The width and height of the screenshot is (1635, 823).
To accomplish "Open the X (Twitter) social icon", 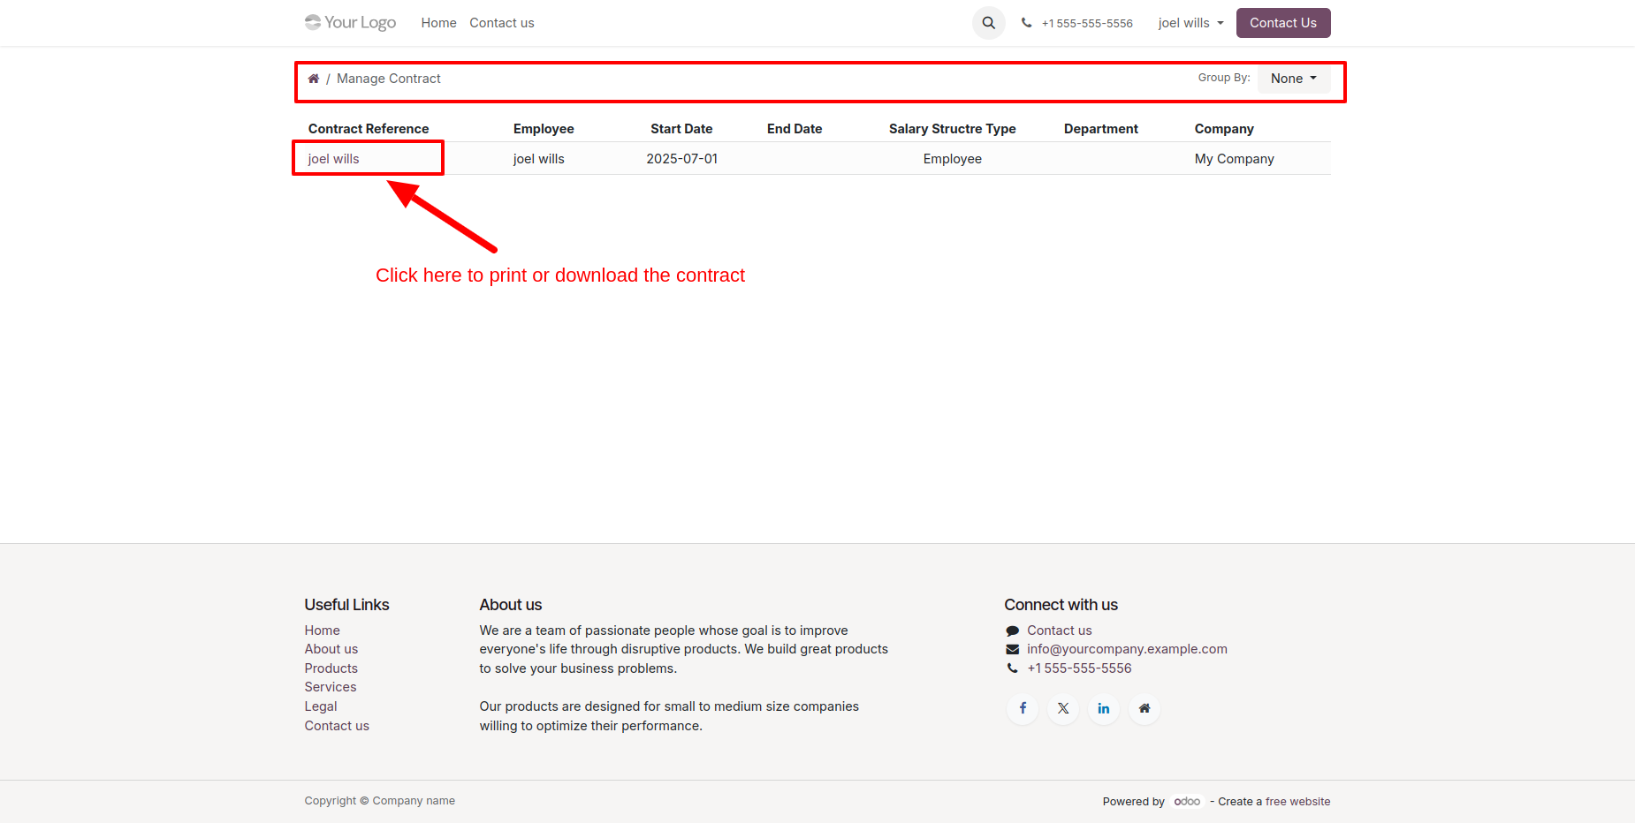I will (1063, 708).
